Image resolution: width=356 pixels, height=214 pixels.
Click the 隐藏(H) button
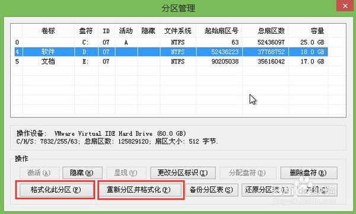pos(82,173)
